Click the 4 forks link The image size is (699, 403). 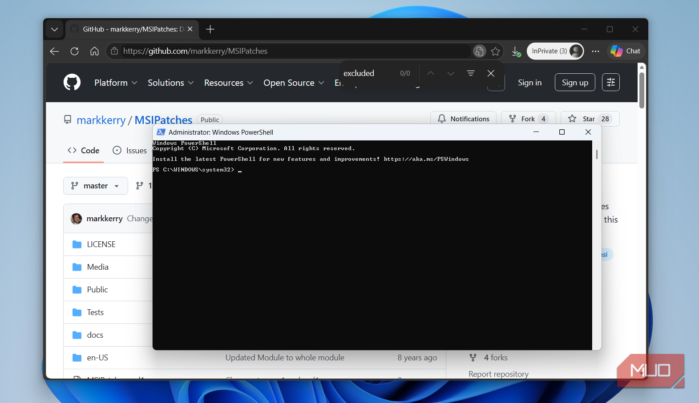(496, 358)
